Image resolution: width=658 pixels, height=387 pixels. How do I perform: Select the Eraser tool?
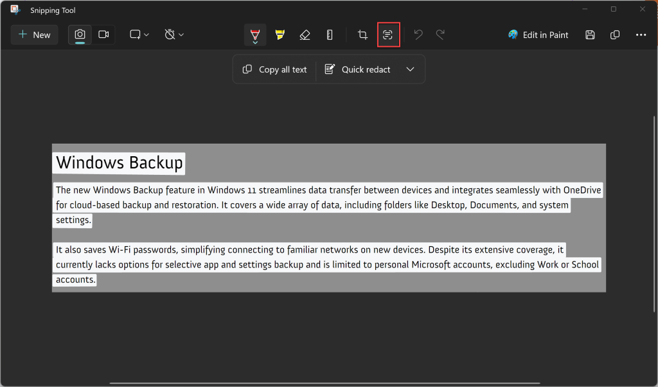point(305,35)
